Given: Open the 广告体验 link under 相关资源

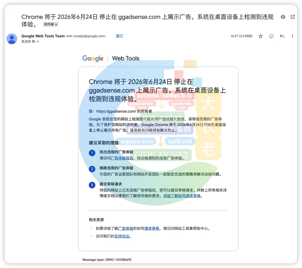Looking at the screenshot, I should tap(126, 228).
